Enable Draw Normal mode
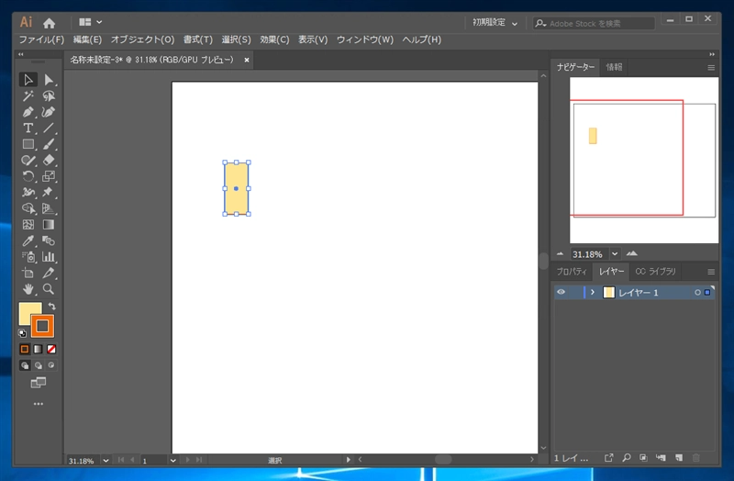The height and width of the screenshot is (481, 734). tap(25, 365)
